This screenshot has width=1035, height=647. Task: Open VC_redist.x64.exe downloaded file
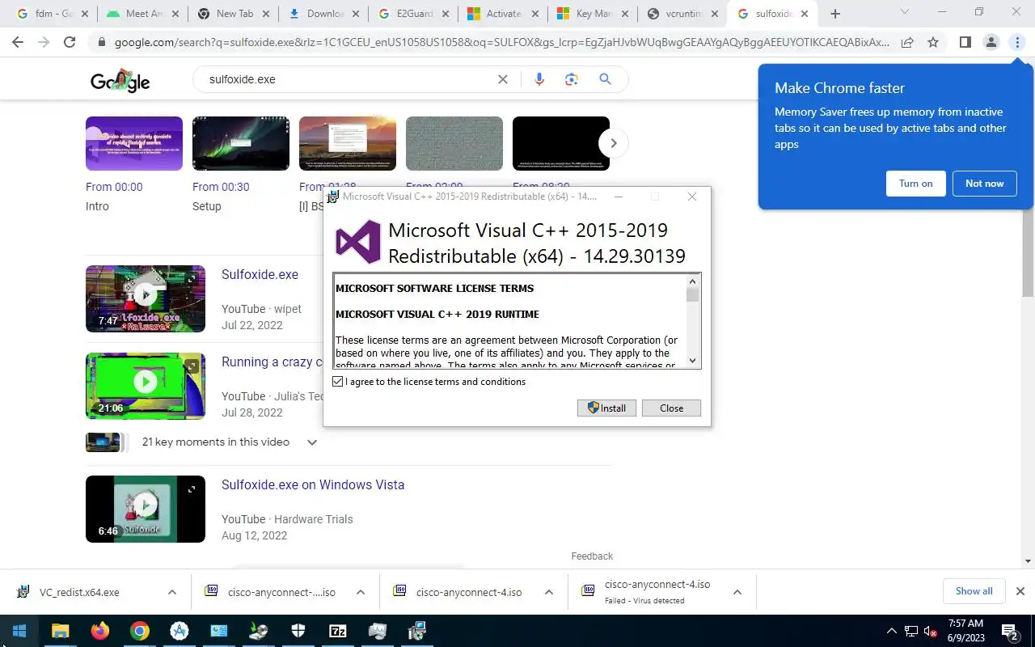79,592
